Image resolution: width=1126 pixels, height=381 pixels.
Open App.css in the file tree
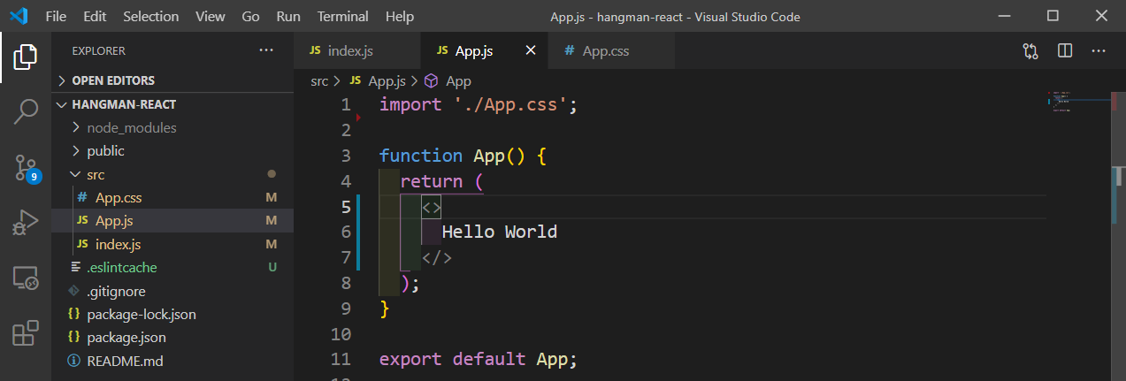coord(172,197)
